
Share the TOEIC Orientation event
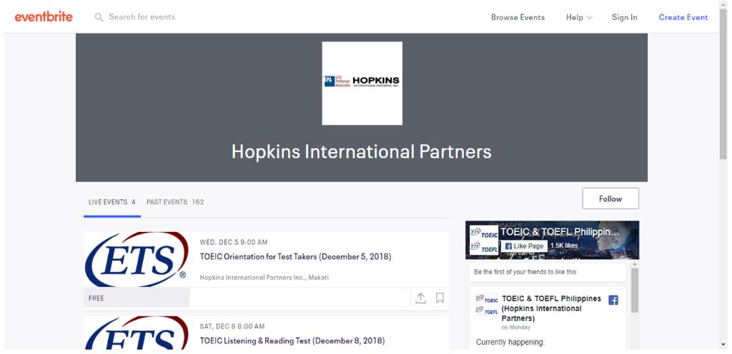tap(420, 298)
